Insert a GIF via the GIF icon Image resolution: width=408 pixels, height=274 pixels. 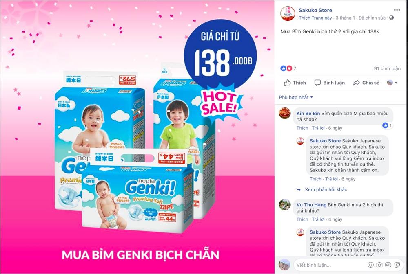tap(388, 265)
